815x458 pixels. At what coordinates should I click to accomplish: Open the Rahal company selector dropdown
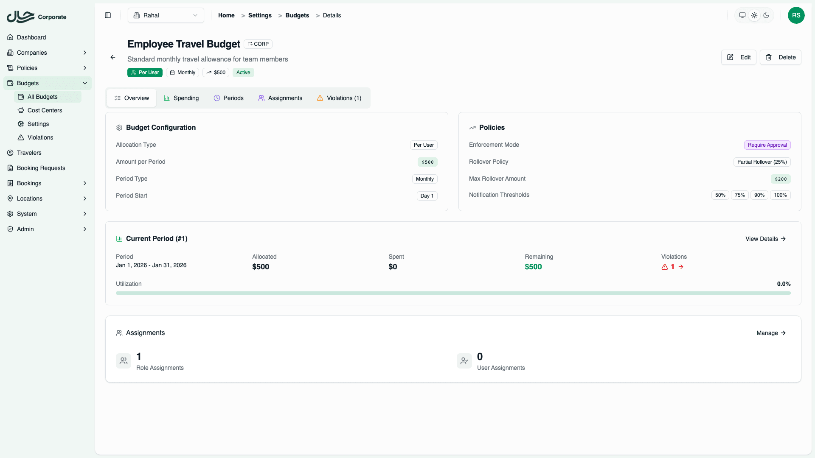pyautogui.click(x=166, y=15)
